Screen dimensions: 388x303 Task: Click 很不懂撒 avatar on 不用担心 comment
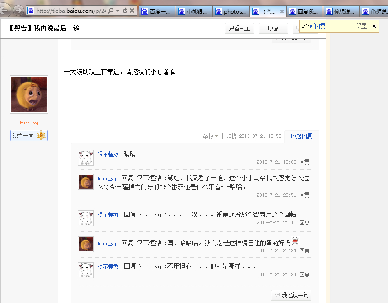[x=86, y=270]
